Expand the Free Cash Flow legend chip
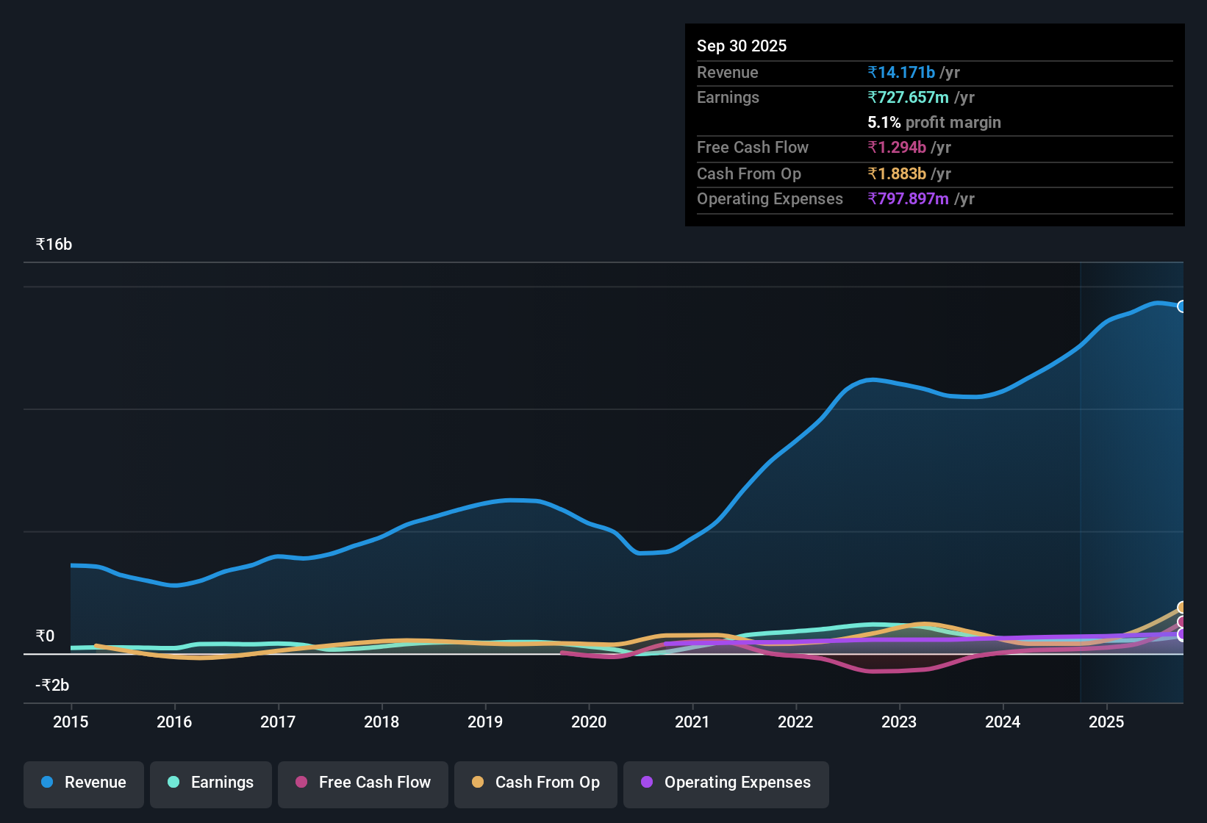 coord(362,782)
